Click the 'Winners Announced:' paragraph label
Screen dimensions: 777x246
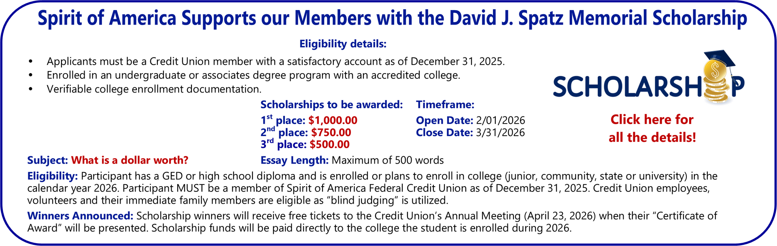80,216
